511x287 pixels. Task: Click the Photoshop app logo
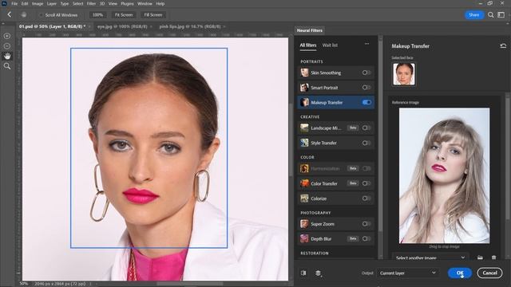point(4,3)
